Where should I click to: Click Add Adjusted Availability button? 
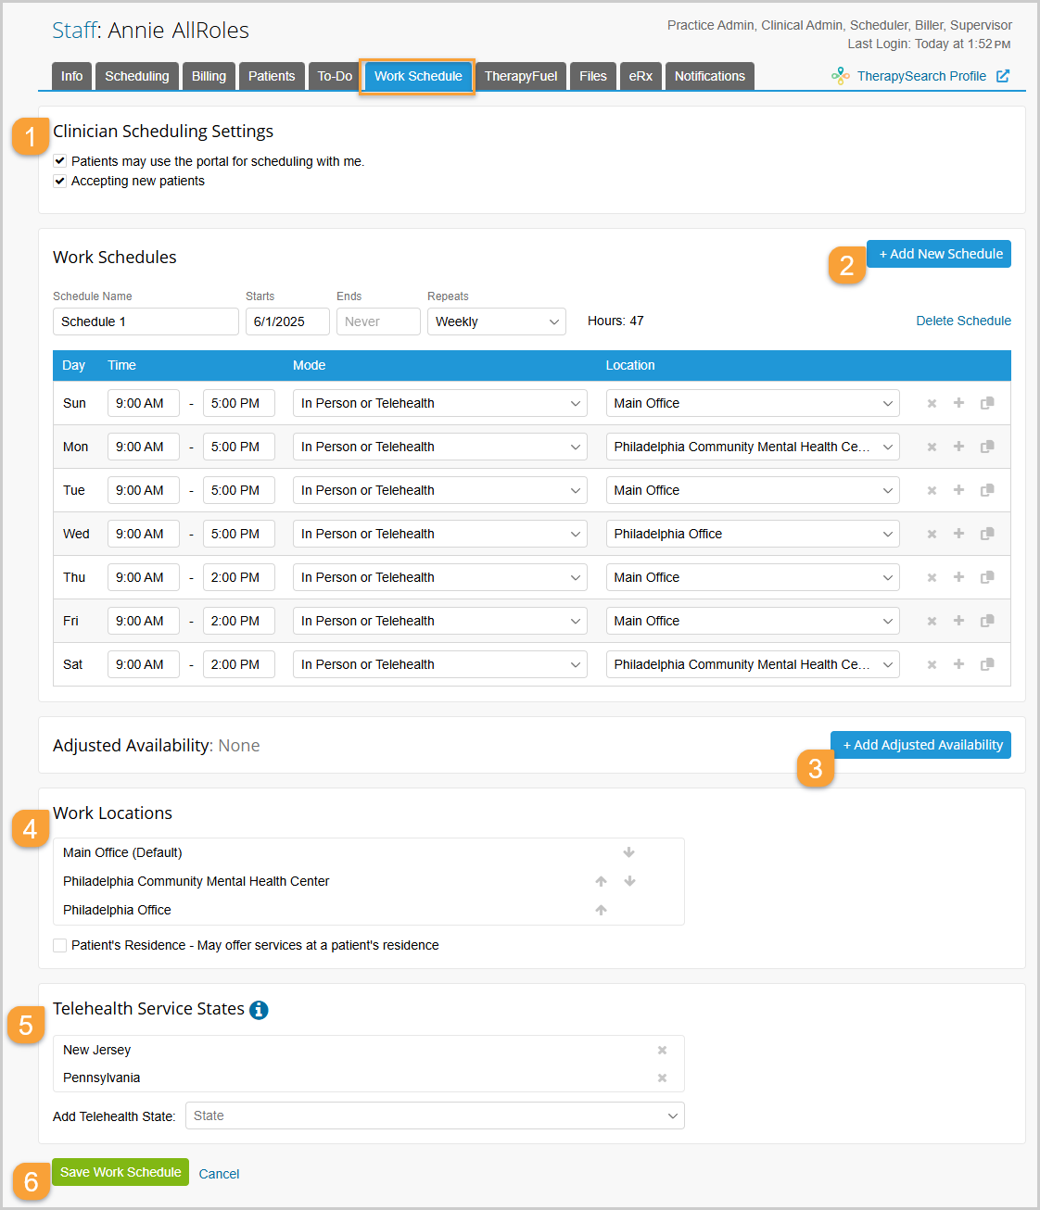tap(921, 745)
